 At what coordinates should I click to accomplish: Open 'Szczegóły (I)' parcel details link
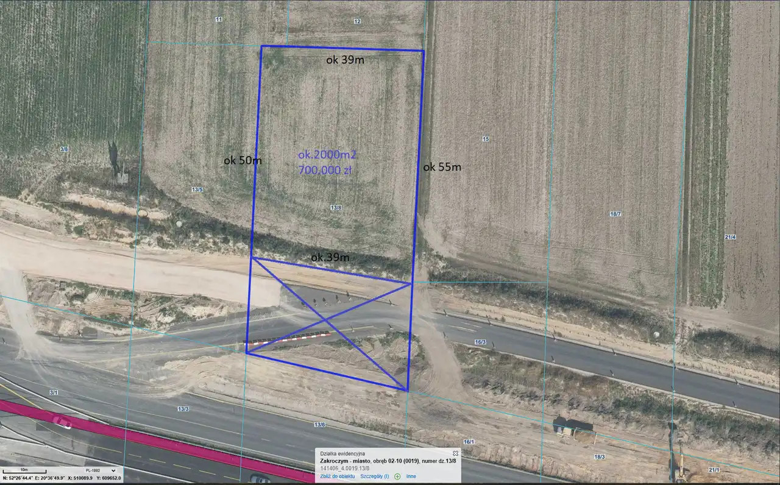click(x=374, y=476)
